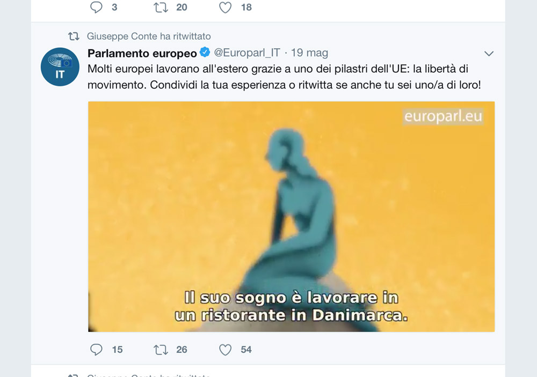The height and width of the screenshot is (377, 537).
Task: Open the Parlamento europeo profile avatar
Action: (60, 66)
